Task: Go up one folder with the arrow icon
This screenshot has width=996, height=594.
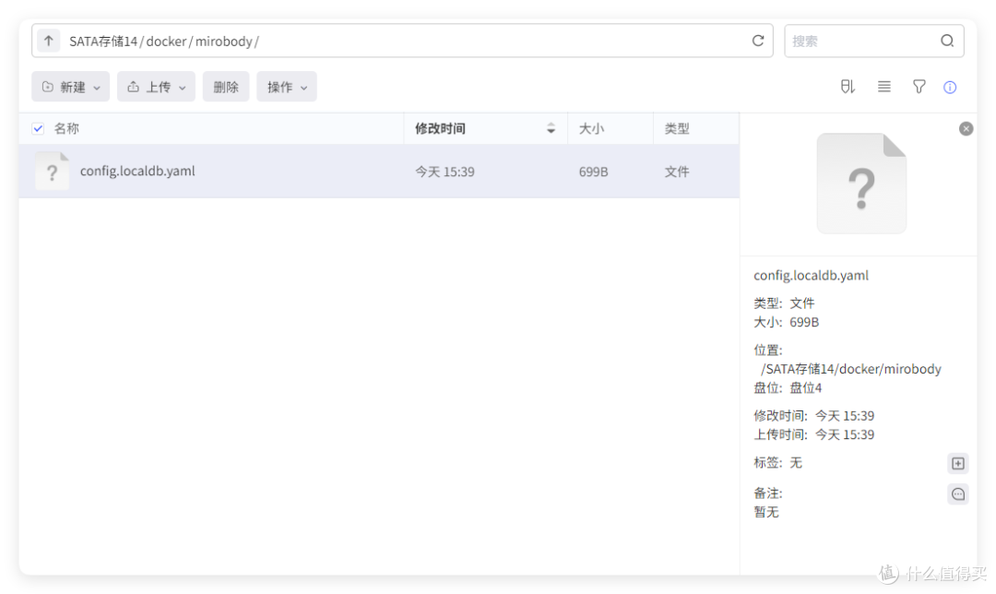Action: click(48, 41)
